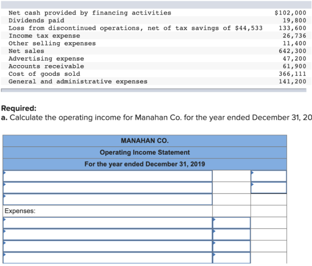Click the 'Expenses:' row label
Image resolution: width=312 pixels, height=266 pixels.
[x=20, y=211]
